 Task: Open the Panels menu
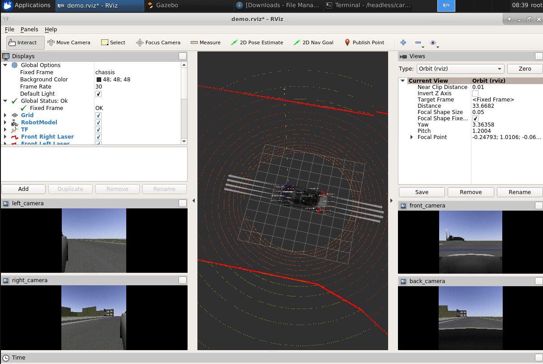pyautogui.click(x=29, y=29)
